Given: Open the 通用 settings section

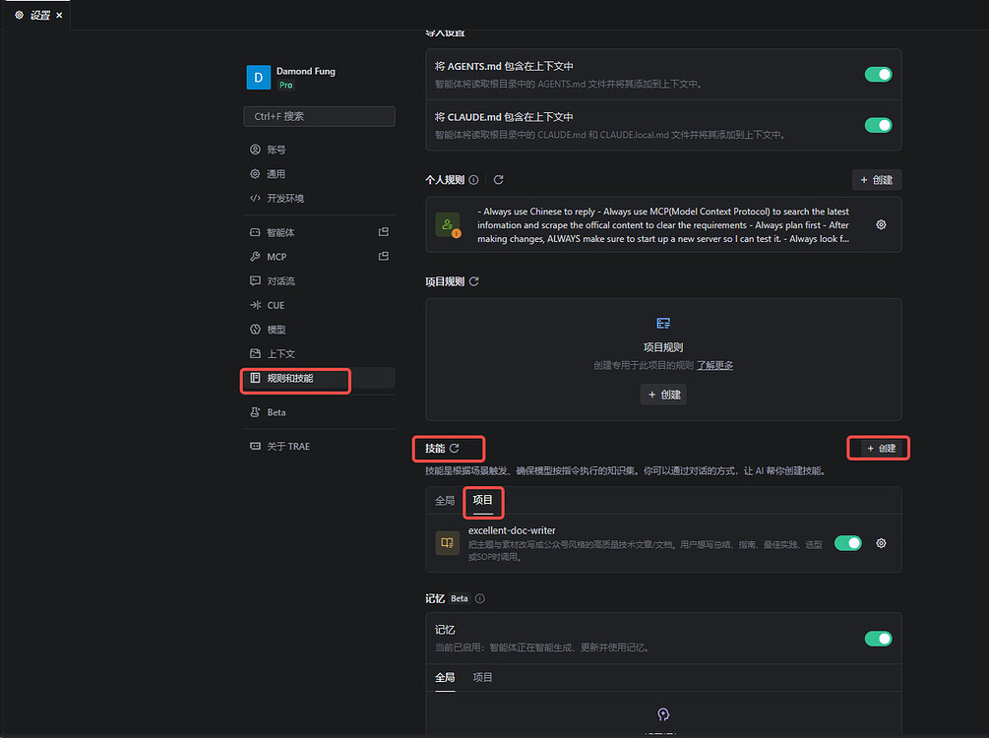Looking at the screenshot, I should pyautogui.click(x=319, y=173).
